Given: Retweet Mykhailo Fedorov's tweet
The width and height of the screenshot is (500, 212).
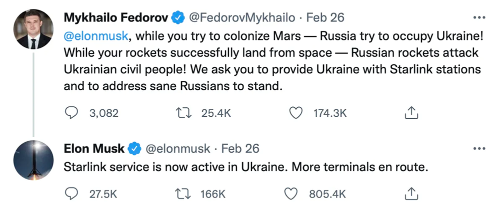Looking at the screenshot, I should click(185, 113).
